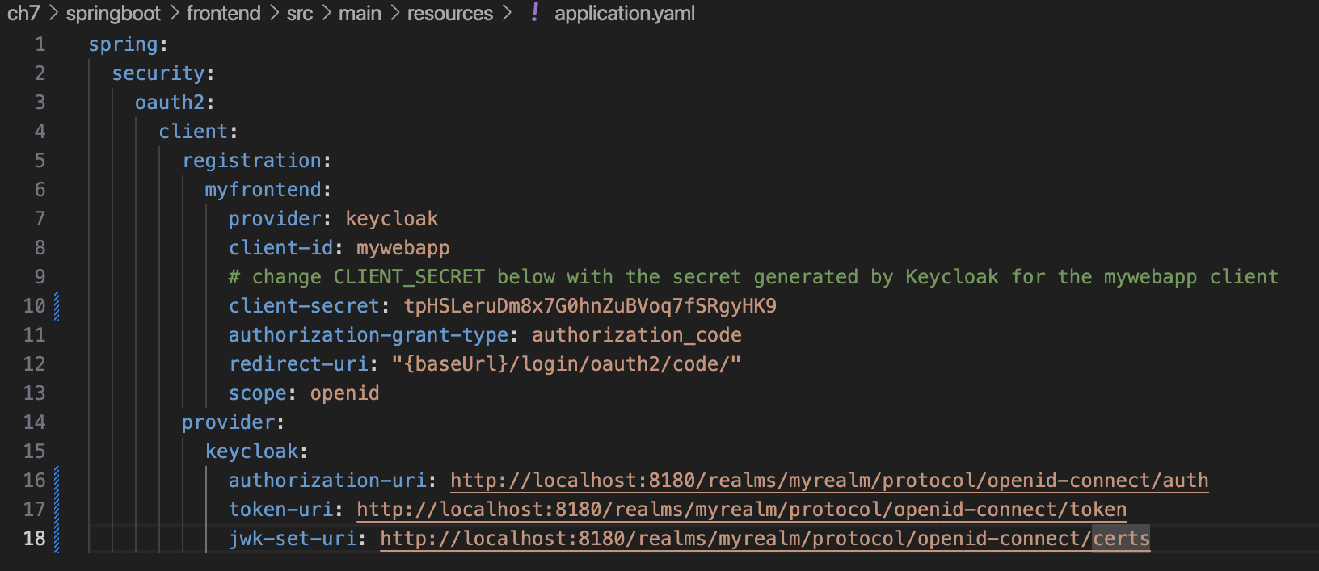The height and width of the screenshot is (571, 1319).
Task: Open the resources breadcrumb segment
Action: point(450,14)
